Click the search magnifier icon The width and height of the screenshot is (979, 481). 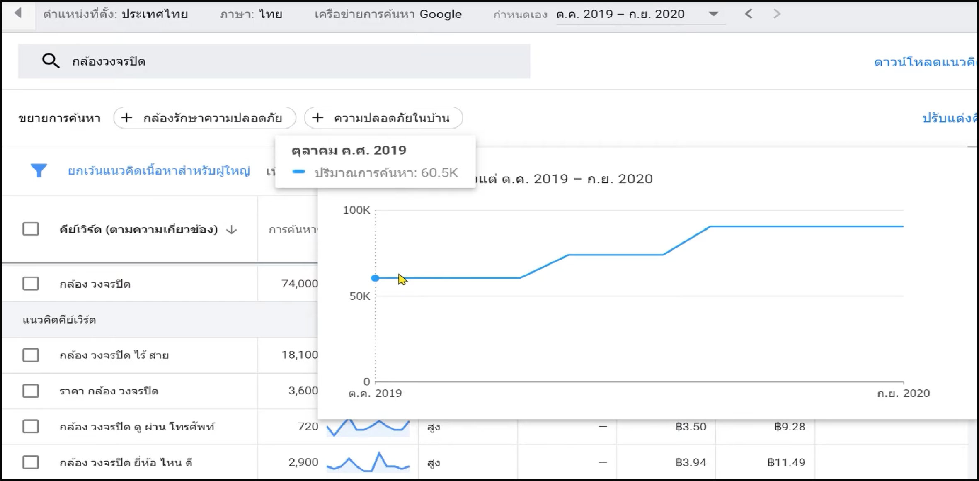tap(51, 61)
